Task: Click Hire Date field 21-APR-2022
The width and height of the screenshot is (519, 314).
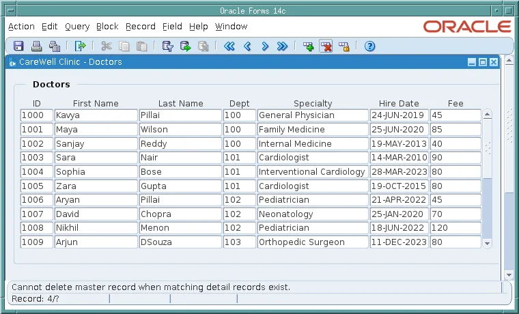Action: point(399,200)
